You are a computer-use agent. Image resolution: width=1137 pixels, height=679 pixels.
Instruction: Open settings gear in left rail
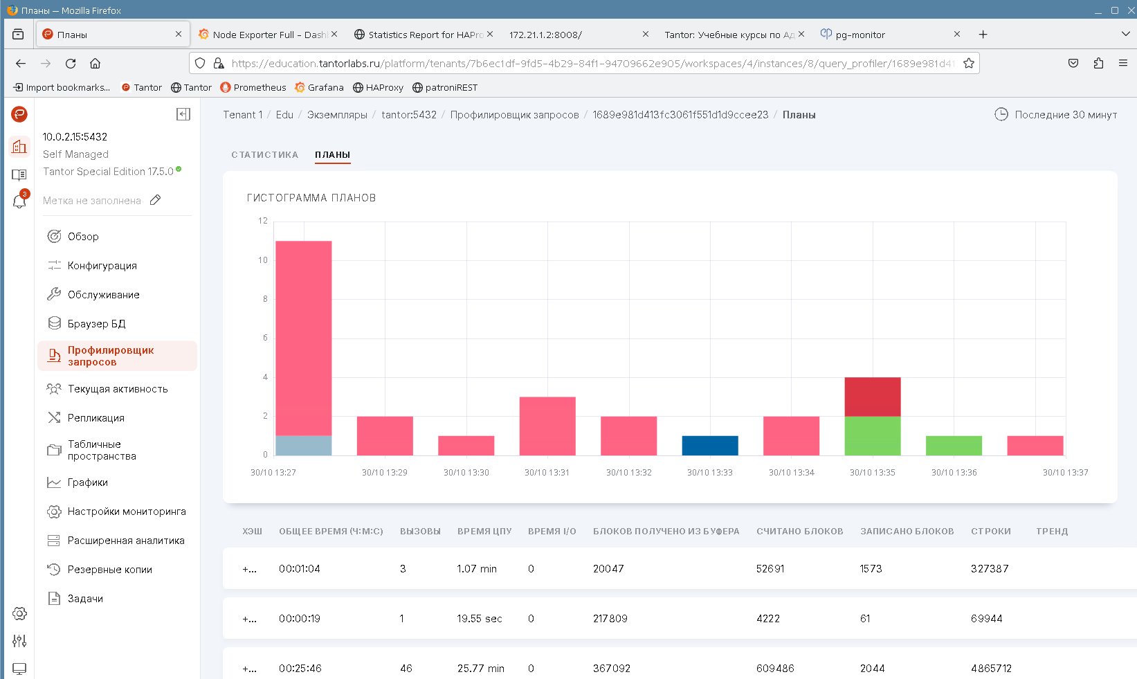[x=19, y=614]
